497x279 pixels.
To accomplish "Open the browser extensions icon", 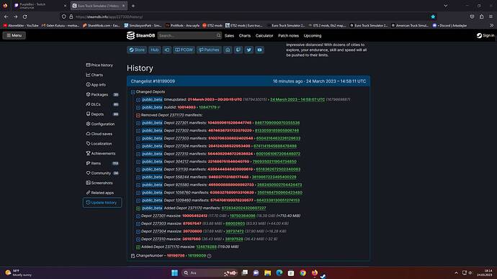I will [481, 17].
